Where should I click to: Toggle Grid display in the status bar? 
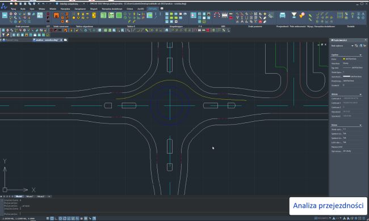52,218
